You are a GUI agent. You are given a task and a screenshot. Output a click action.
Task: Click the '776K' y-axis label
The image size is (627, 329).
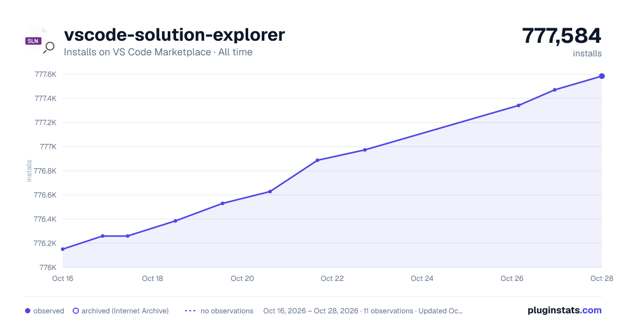(48, 267)
